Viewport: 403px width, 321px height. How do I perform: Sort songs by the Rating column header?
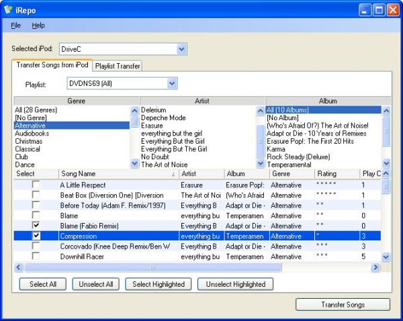pyautogui.click(x=336, y=174)
